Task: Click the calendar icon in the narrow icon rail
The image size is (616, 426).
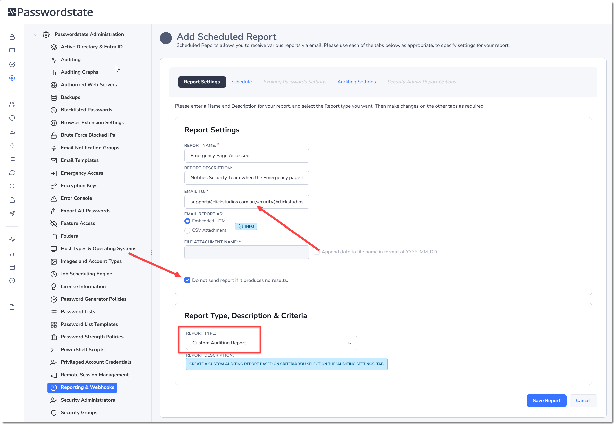Action: pos(12,267)
